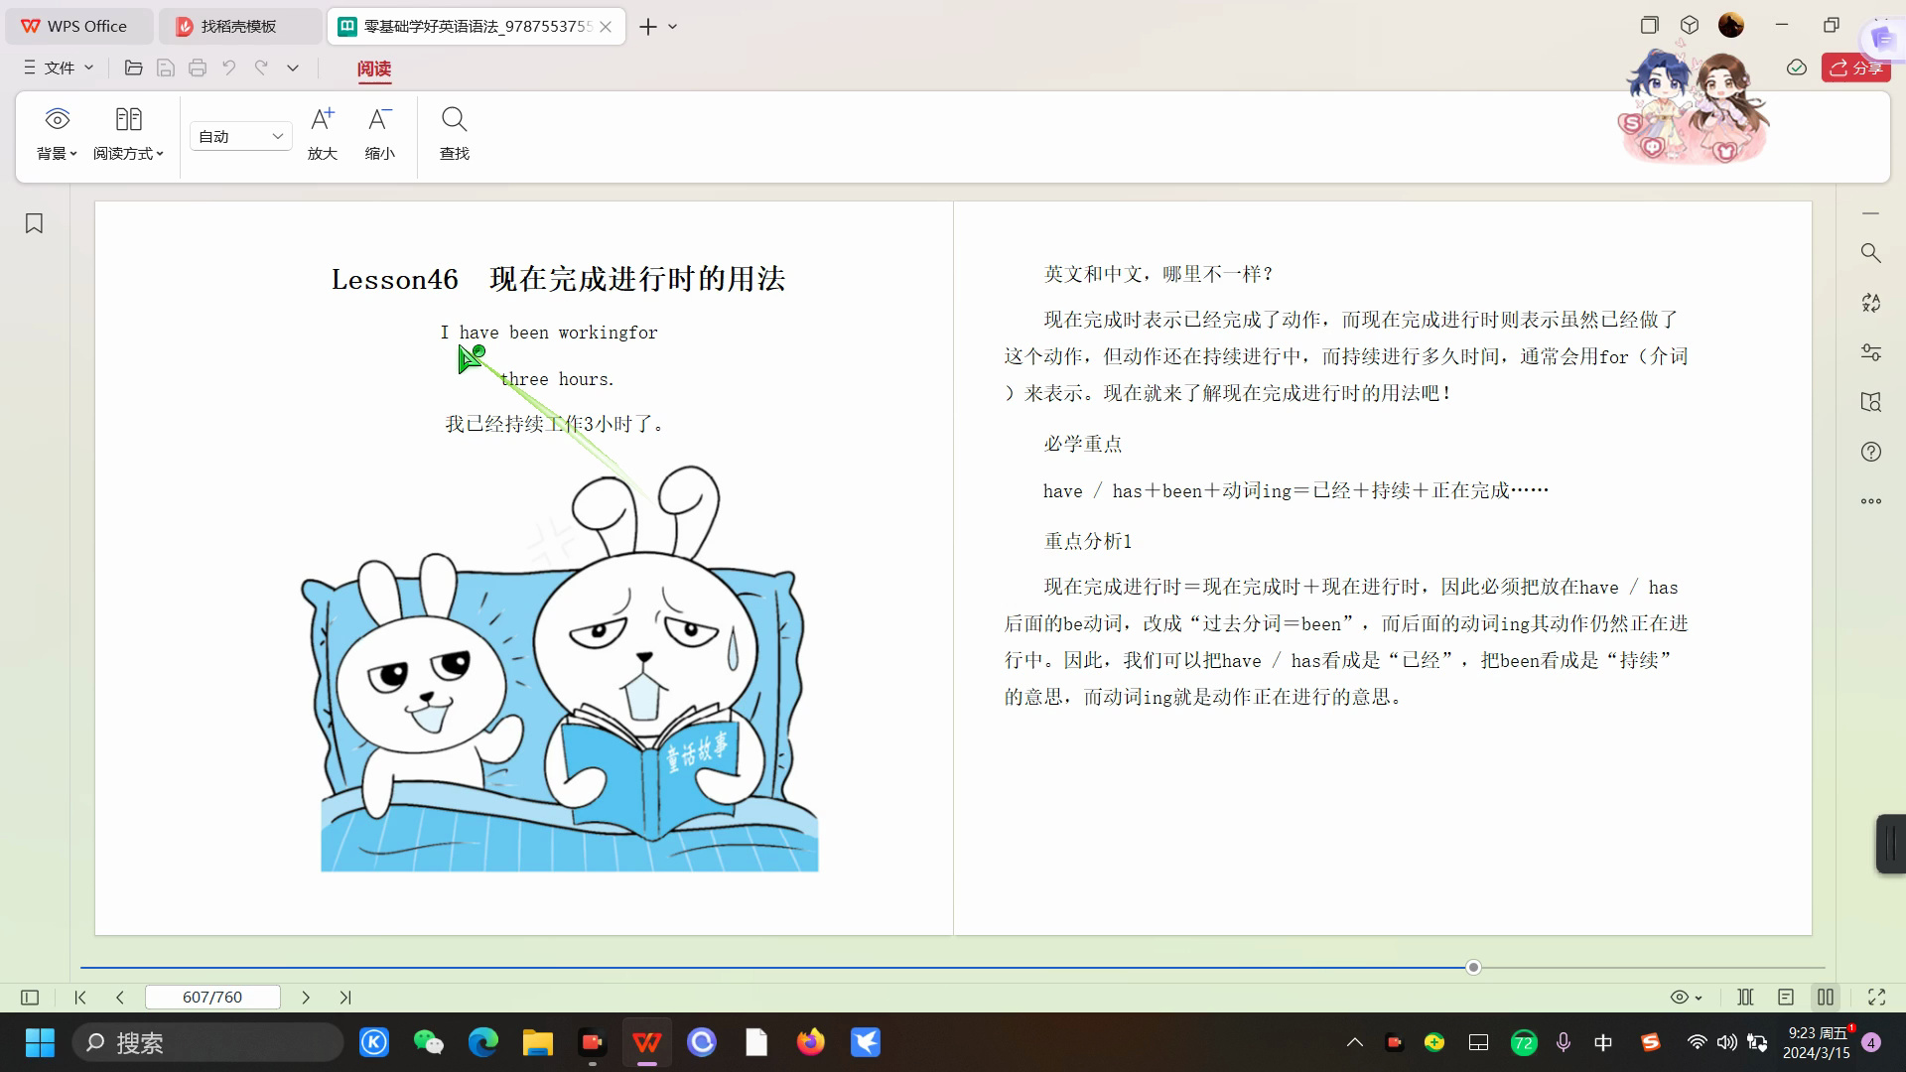Switch to two-page view mode

pos(1825,997)
